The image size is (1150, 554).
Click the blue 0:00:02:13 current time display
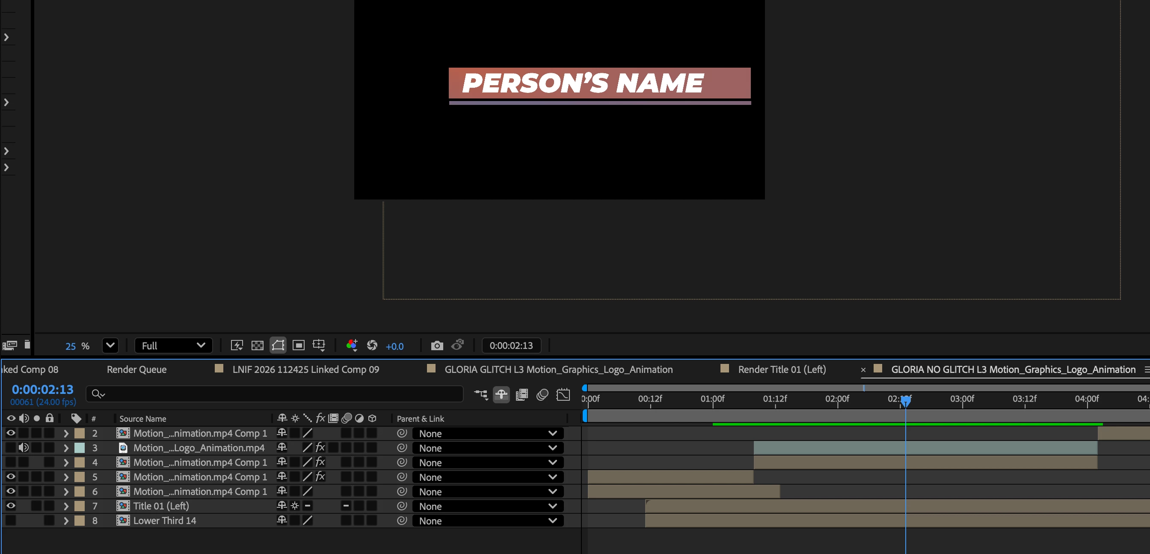pyautogui.click(x=42, y=389)
